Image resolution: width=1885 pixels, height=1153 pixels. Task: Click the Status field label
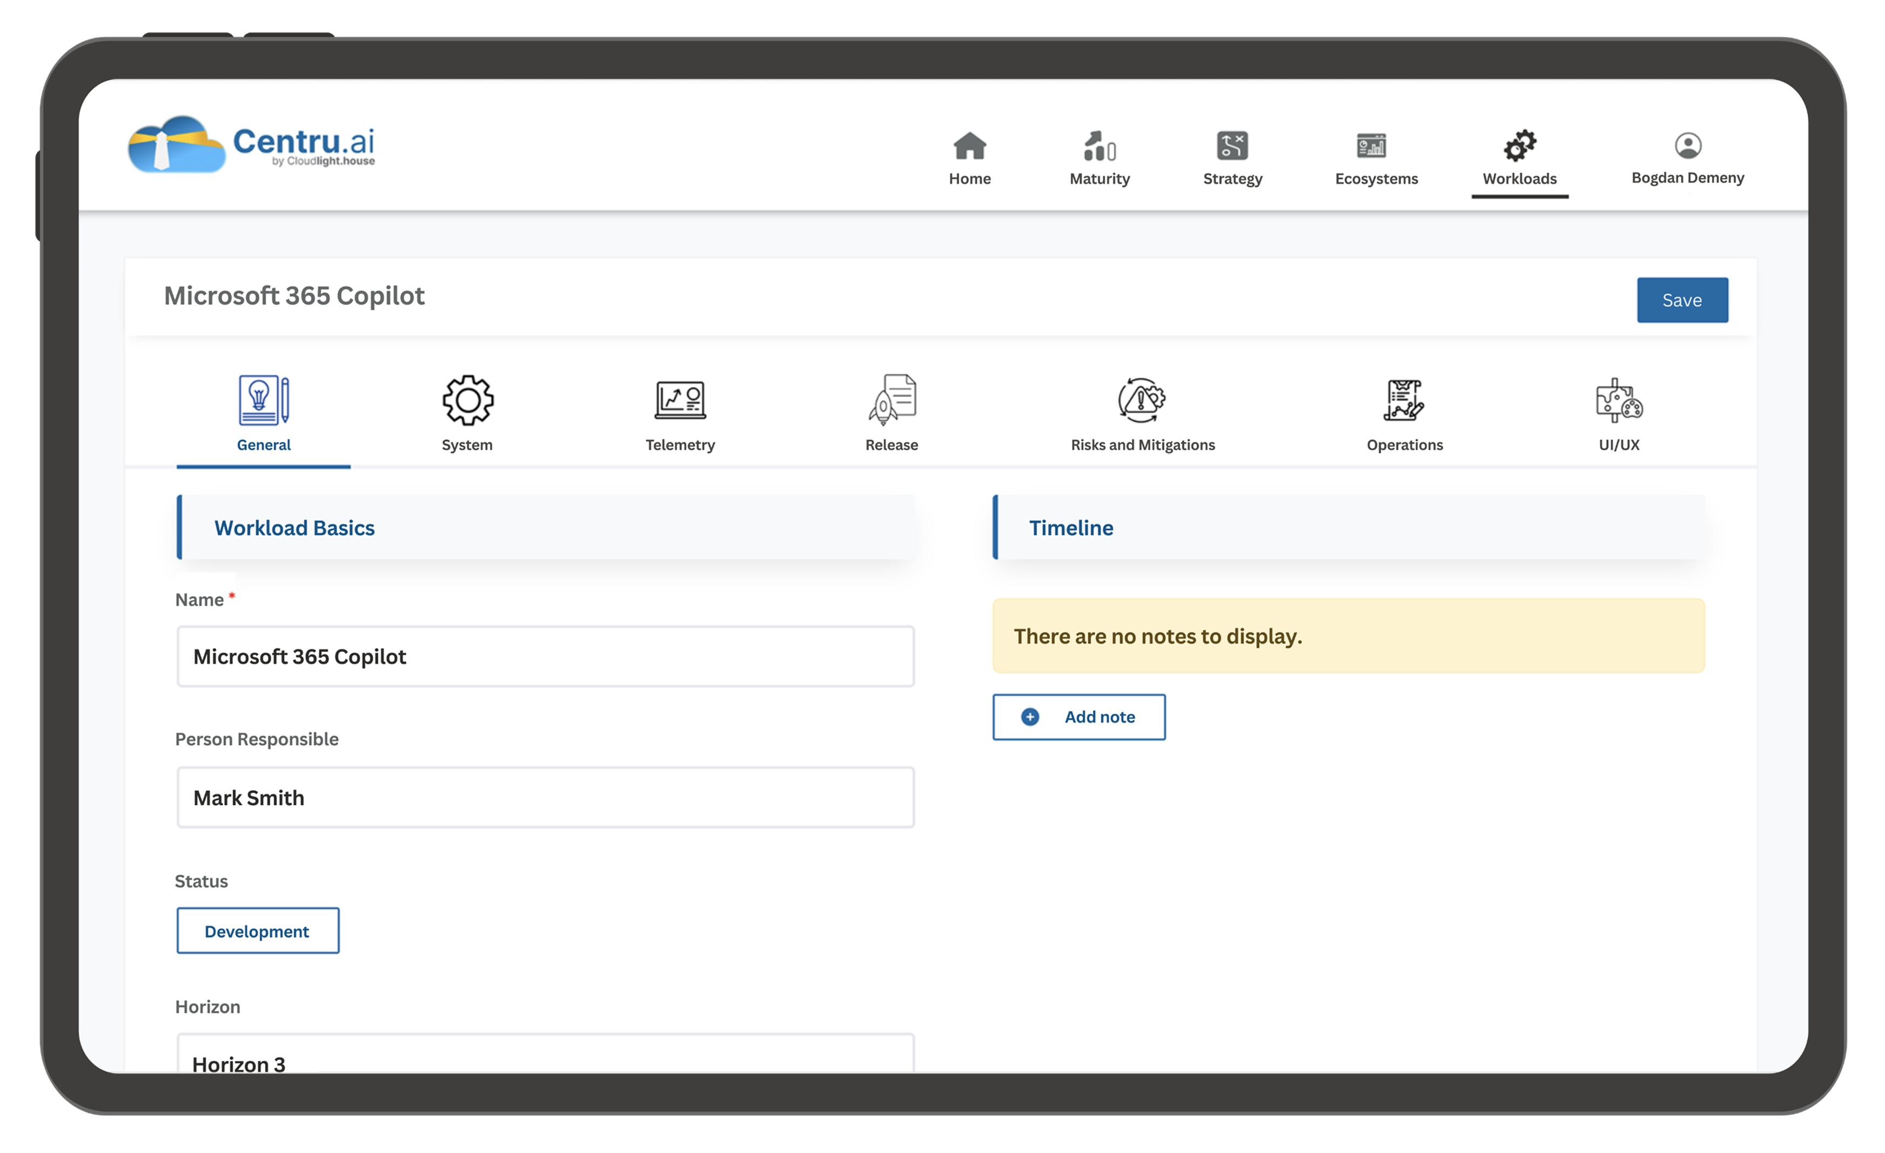tap(201, 881)
